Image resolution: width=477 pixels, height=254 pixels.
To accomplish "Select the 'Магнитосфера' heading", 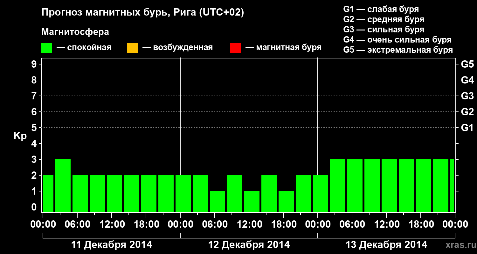I will tap(75, 32).
